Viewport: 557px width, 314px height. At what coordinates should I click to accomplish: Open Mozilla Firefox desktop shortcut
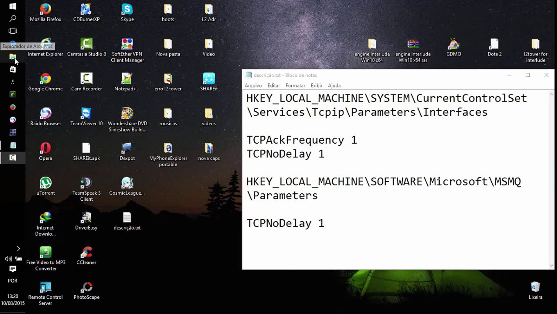45,13
